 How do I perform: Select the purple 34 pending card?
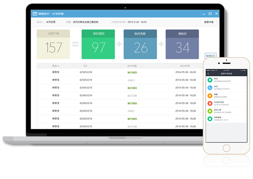click(182, 44)
